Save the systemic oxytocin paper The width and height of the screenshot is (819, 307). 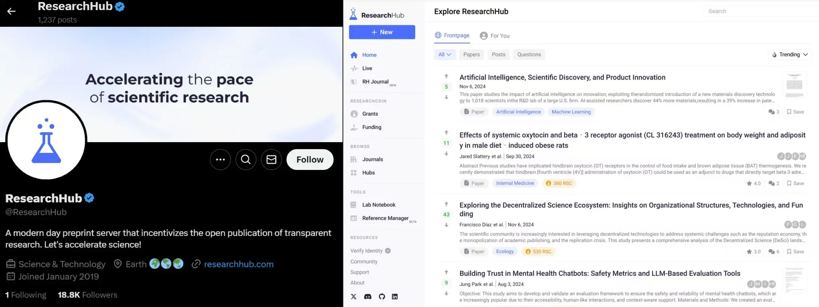click(795, 183)
